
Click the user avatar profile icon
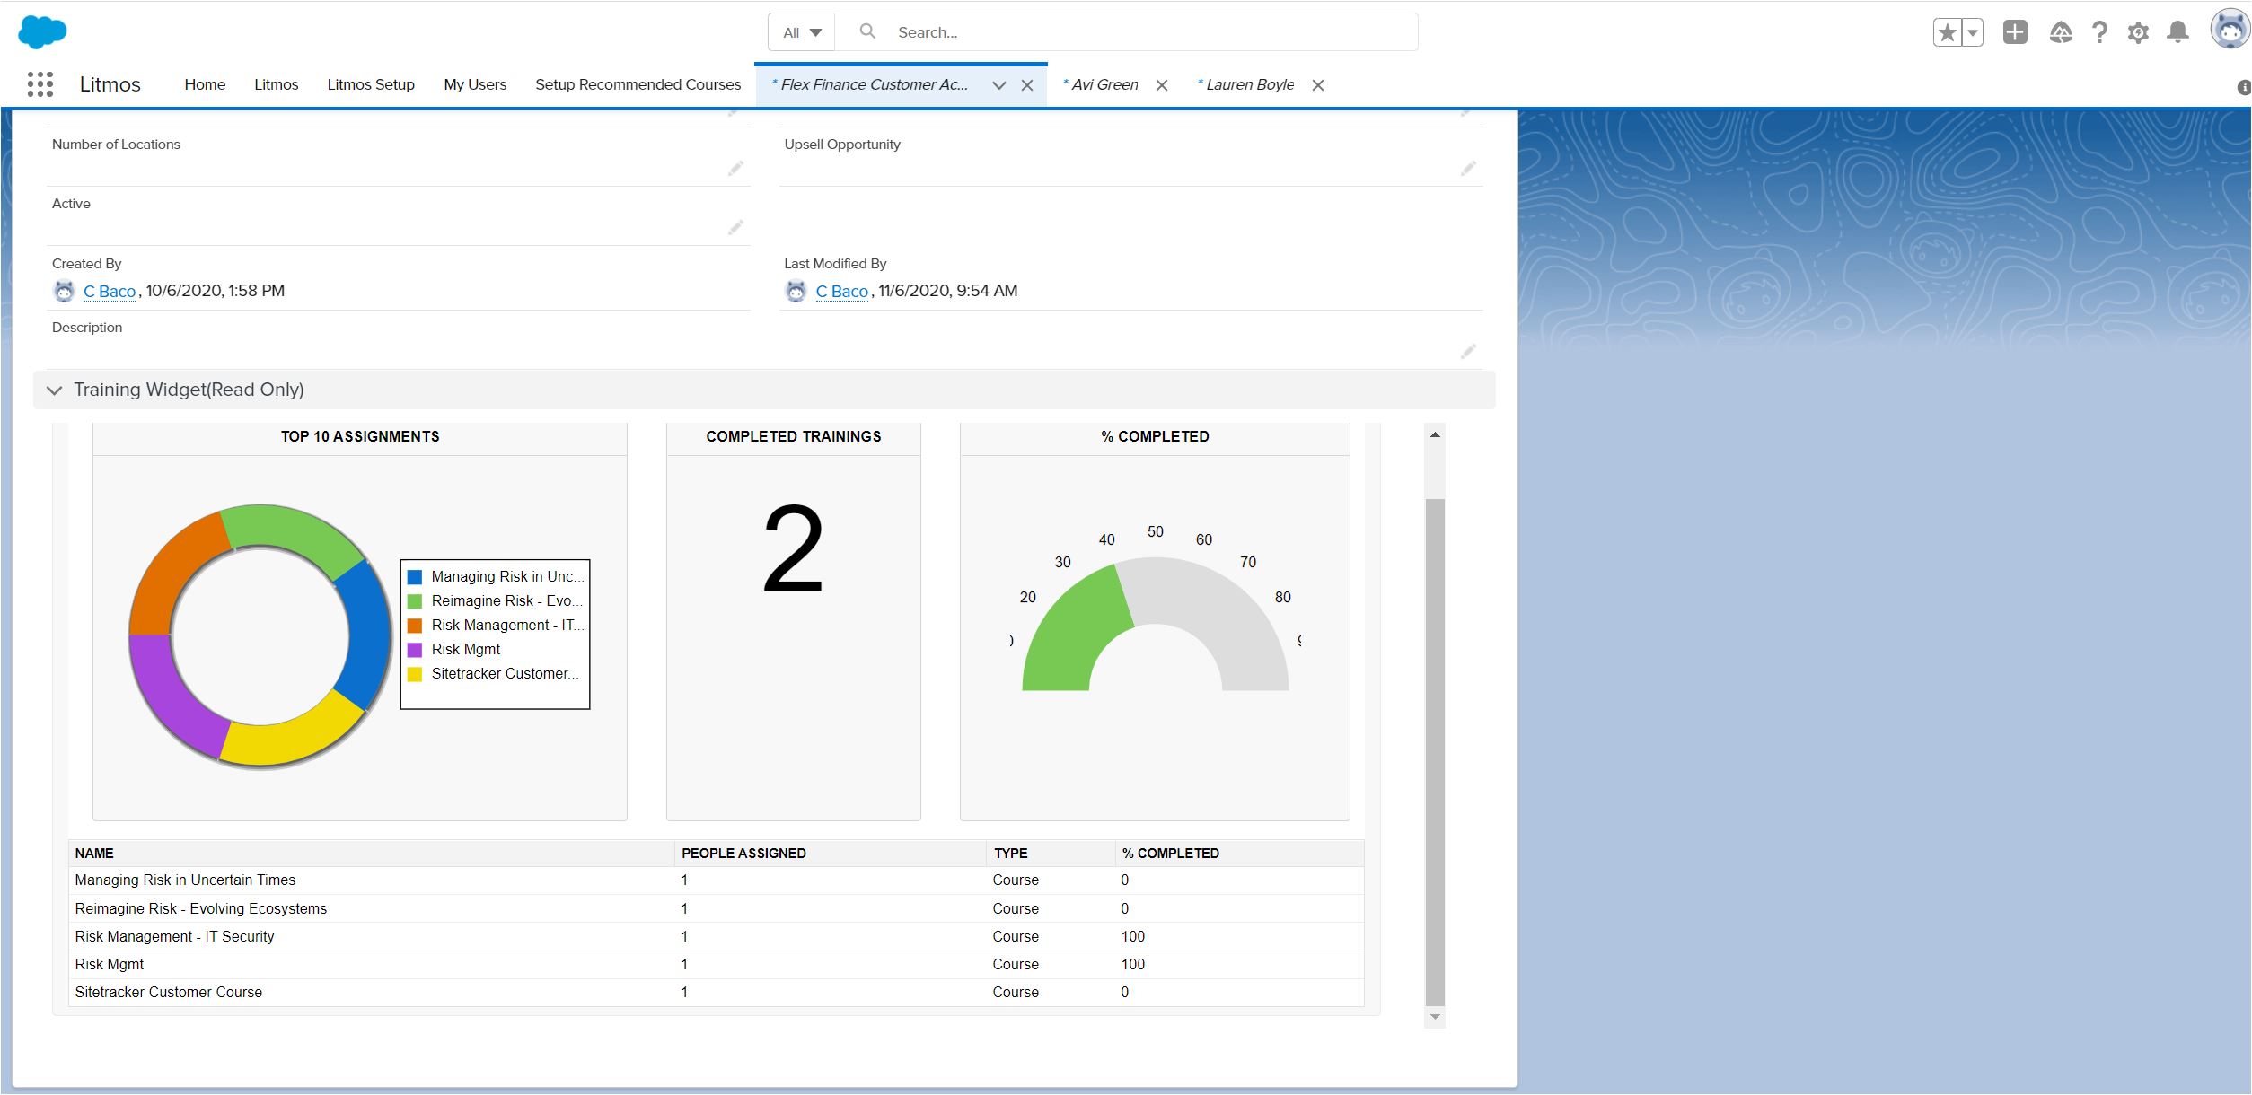click(2229, 31)
